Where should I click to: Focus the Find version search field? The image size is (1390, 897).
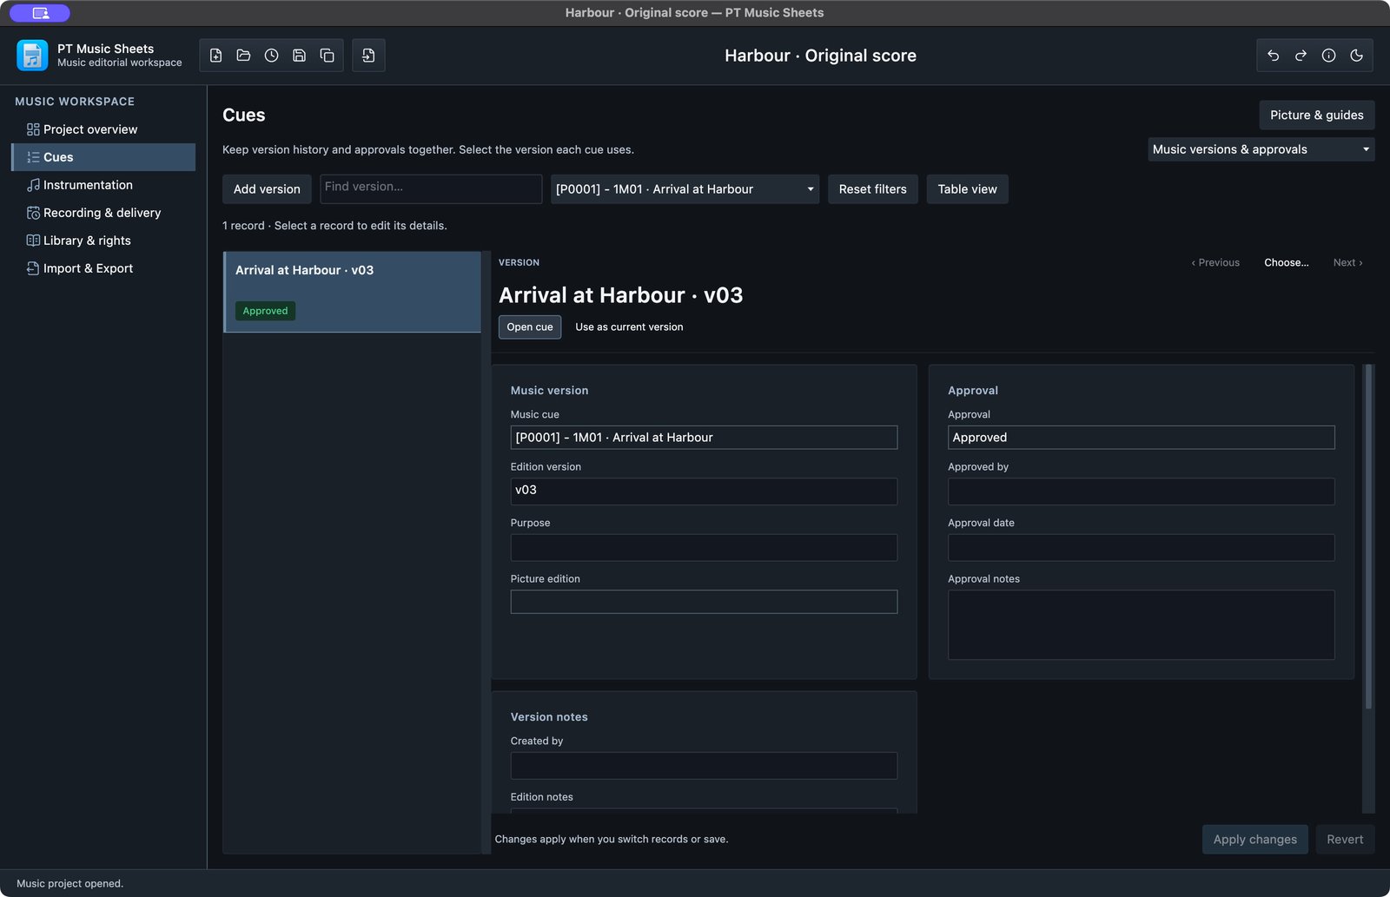tap(431, 189)
